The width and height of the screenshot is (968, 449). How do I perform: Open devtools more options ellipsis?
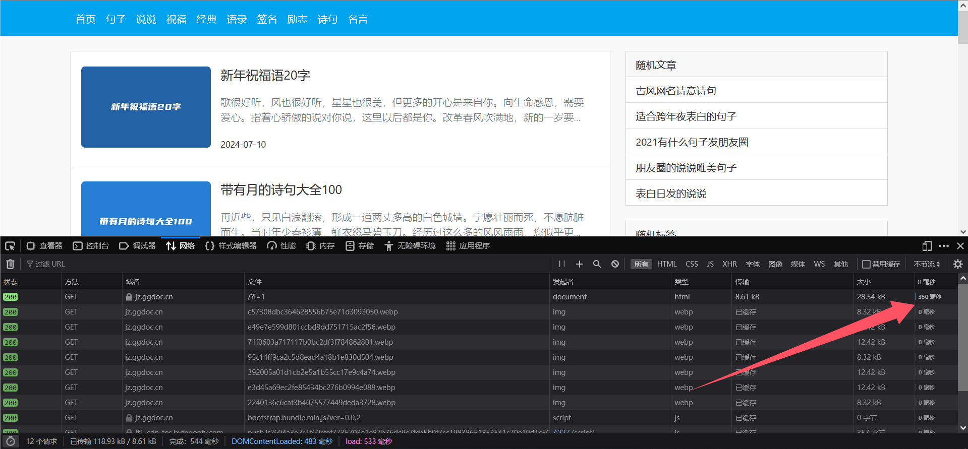pyautogui.click(x=944, y=246)
